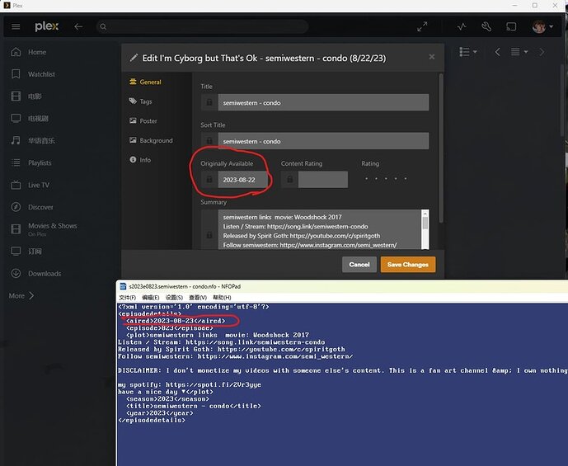Image resolution: width=568 pixels, height=466 pixels.
Task: Click the Save Changes button
Action: point(408,265)
